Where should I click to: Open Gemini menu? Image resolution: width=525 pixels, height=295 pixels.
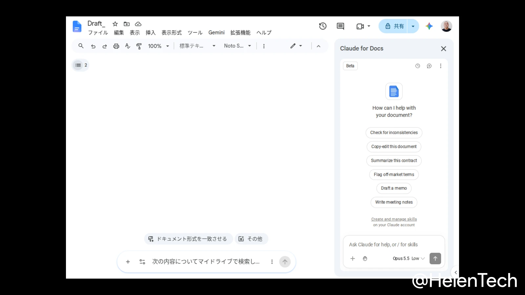coord(217,33)
